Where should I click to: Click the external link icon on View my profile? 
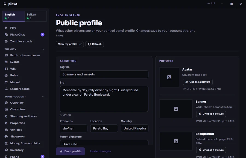coord(80,44)
